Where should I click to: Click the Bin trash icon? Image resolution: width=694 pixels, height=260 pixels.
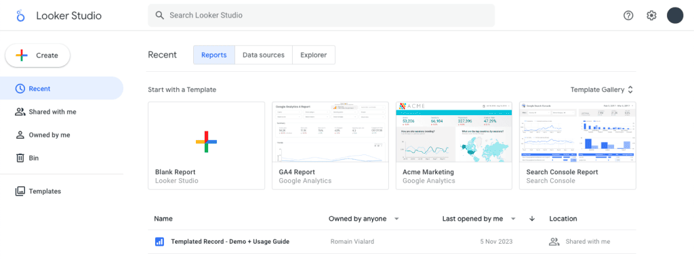(20, 158)
